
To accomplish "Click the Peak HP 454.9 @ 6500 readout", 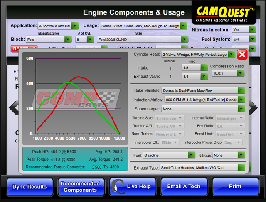I will [54, 152].
